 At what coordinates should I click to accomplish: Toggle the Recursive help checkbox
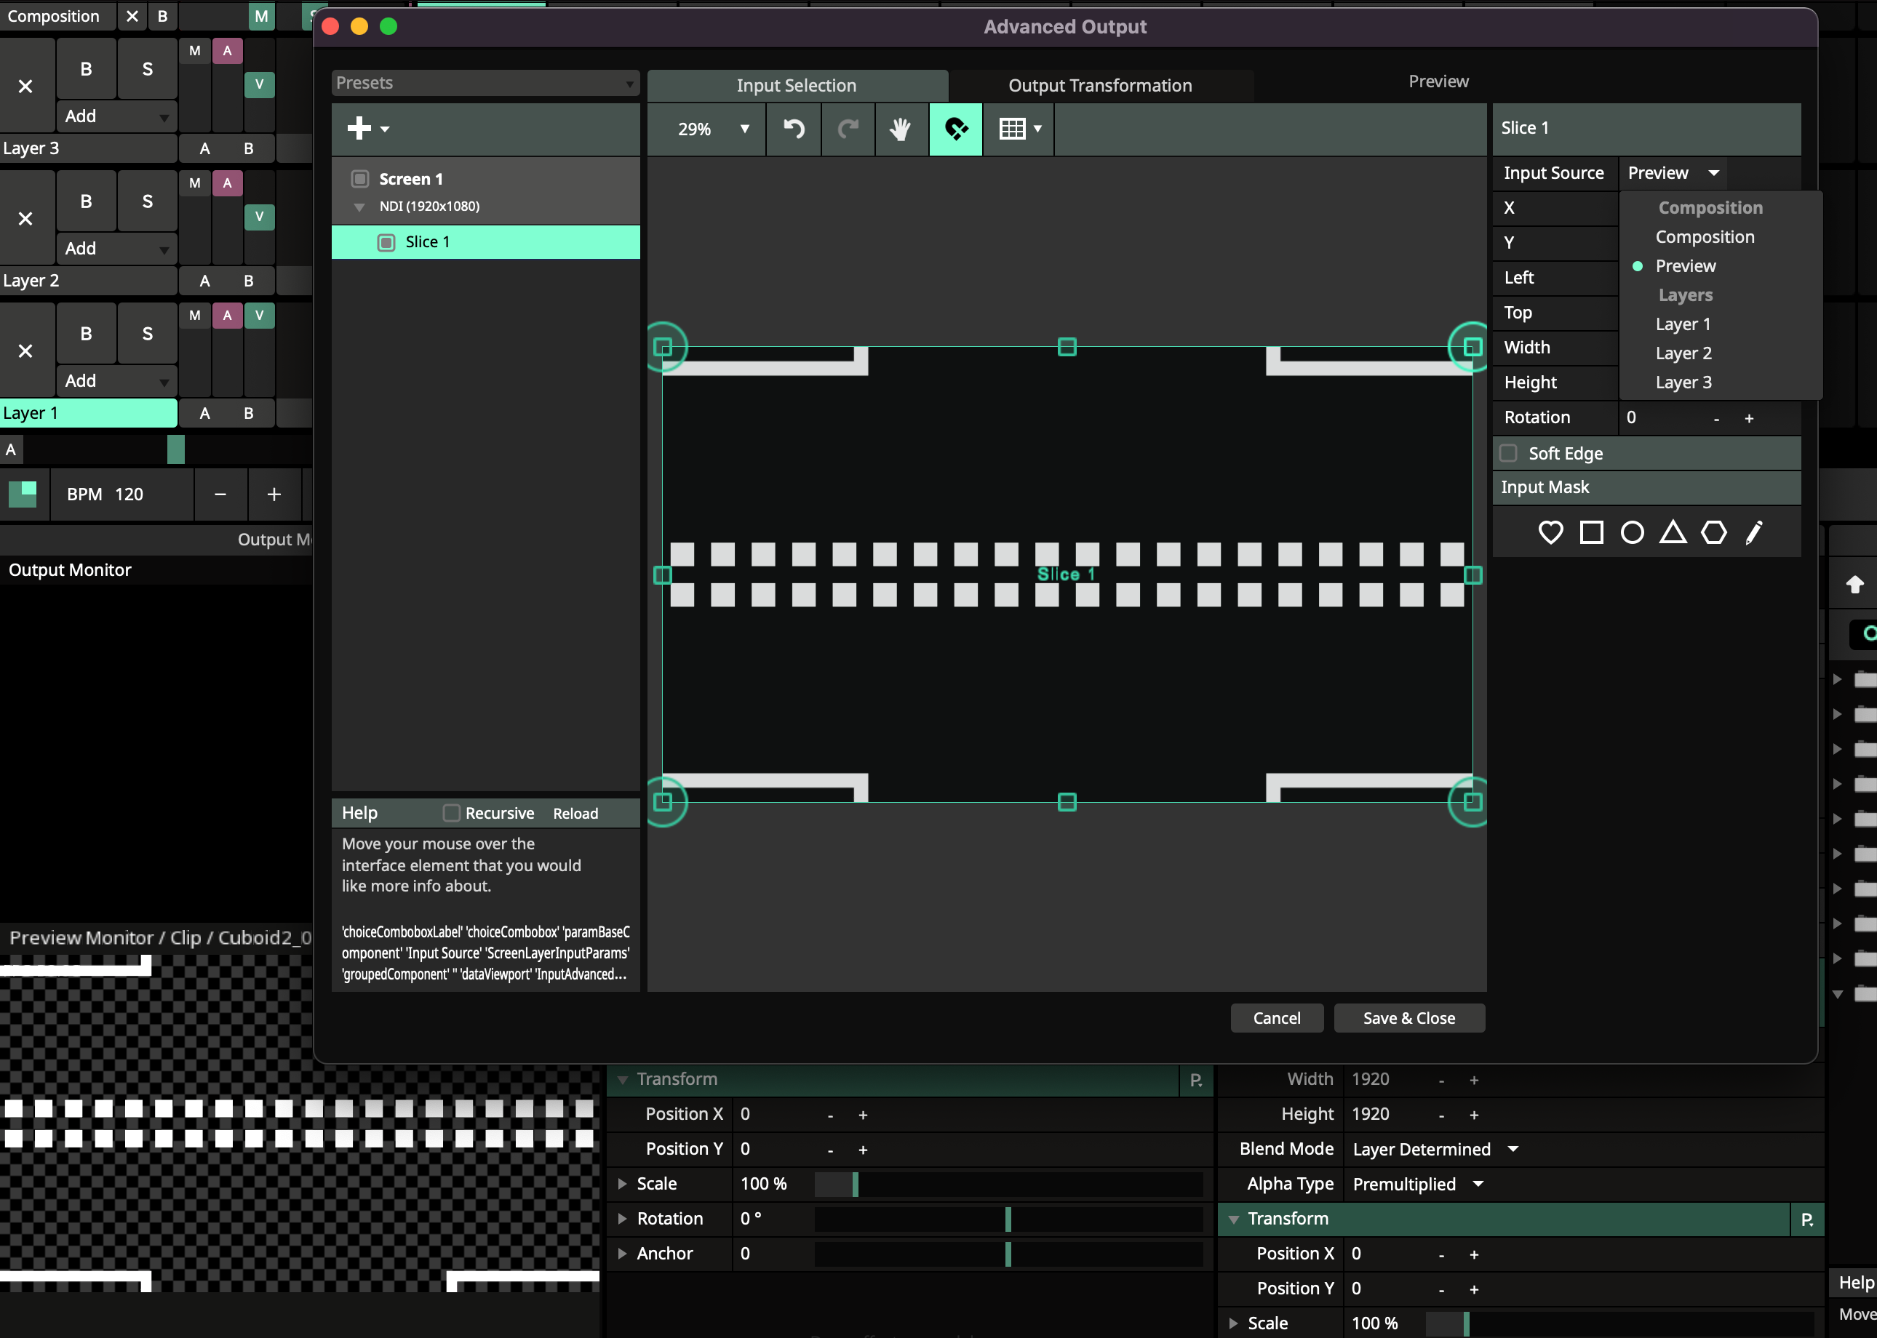point(451,813)
